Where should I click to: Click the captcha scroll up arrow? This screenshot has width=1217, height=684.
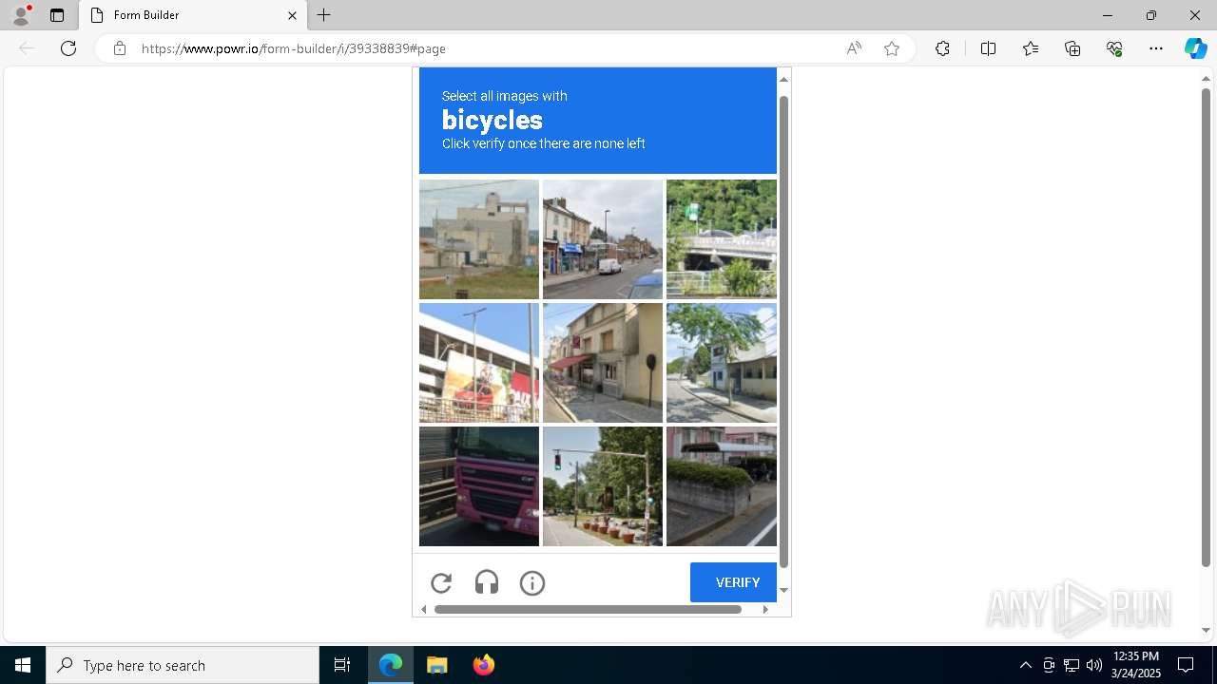[x=783, y=79]
